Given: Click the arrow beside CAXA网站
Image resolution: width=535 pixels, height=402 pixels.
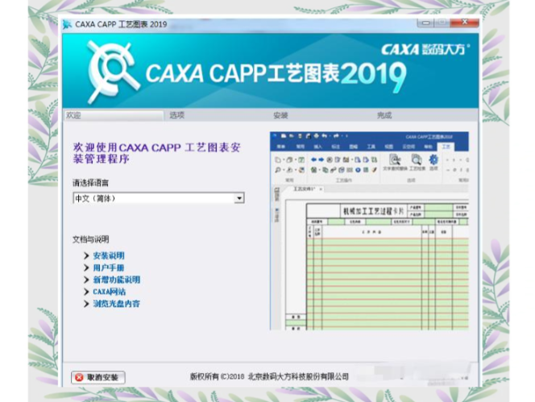Looking at the screenshot, I should pyautogui.click(x=86, y=292).
